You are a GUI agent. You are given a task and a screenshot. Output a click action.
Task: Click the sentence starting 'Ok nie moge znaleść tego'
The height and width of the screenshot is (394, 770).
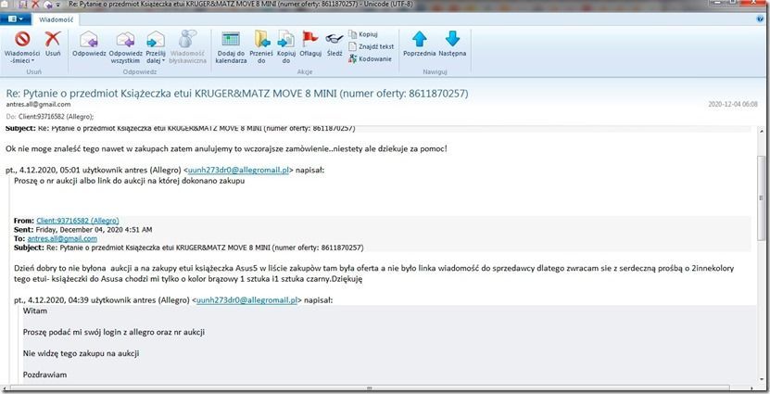pyautogui.click(x=226, y=148)
